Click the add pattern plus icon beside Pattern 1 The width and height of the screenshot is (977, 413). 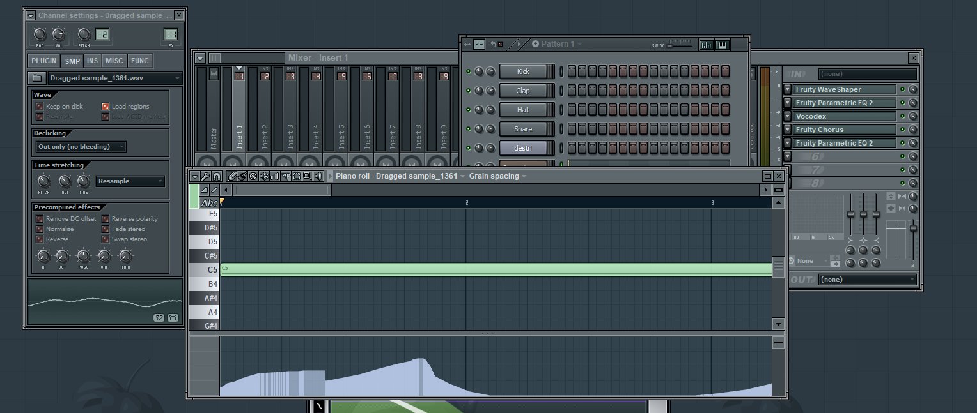pyautogui.click(x=535, y=44)
